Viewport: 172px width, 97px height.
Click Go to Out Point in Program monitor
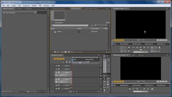pyautogui.click(x=126, y=51)
